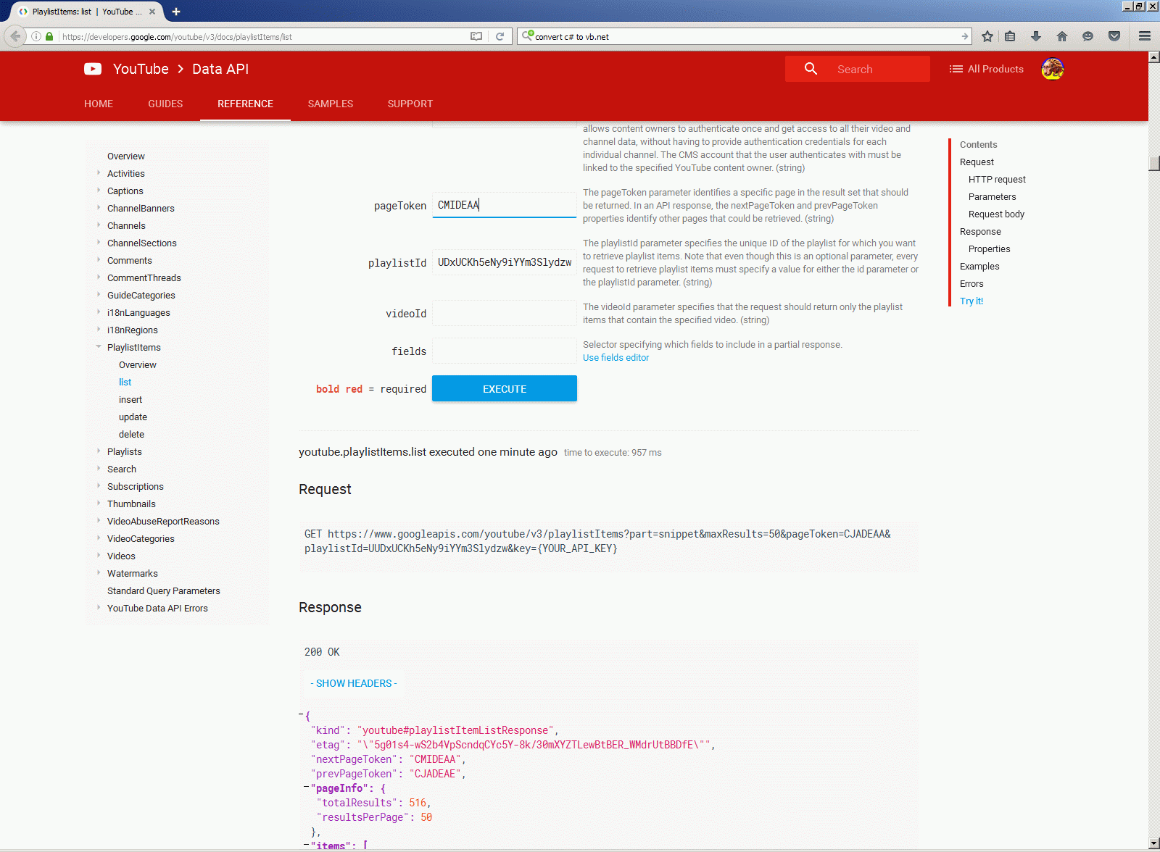
Task: Show site information via the address bar info icon
Action: tap(36, 36)
